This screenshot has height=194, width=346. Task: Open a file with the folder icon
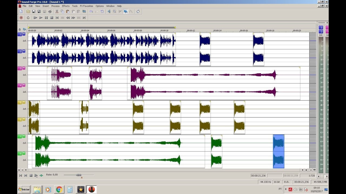tap(28, 11)
